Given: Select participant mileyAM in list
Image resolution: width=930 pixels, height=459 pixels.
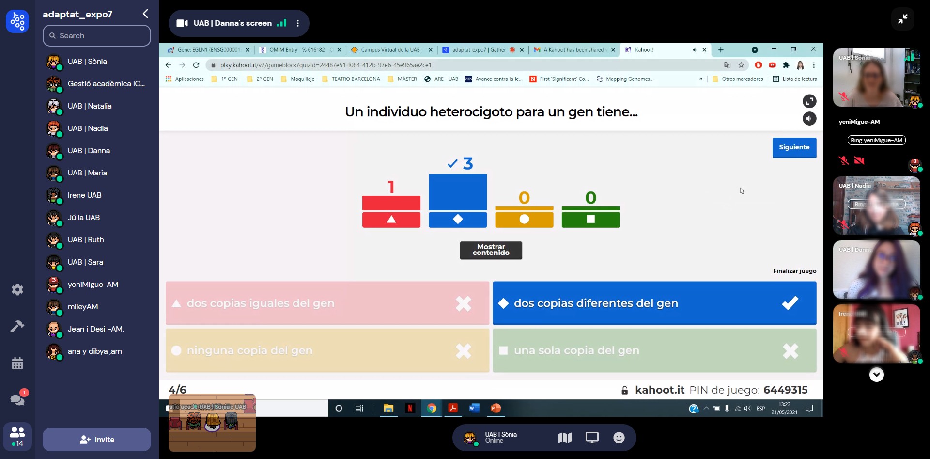Looking at the screenshot, I should pos(97,307).
